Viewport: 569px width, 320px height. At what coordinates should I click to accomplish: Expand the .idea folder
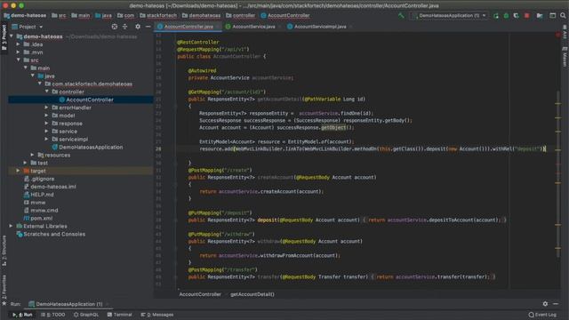pyautogui.click(x=18, y=44)
